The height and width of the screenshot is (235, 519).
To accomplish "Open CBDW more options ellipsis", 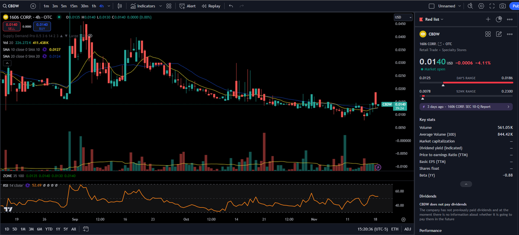I will [x=509, y=34].
